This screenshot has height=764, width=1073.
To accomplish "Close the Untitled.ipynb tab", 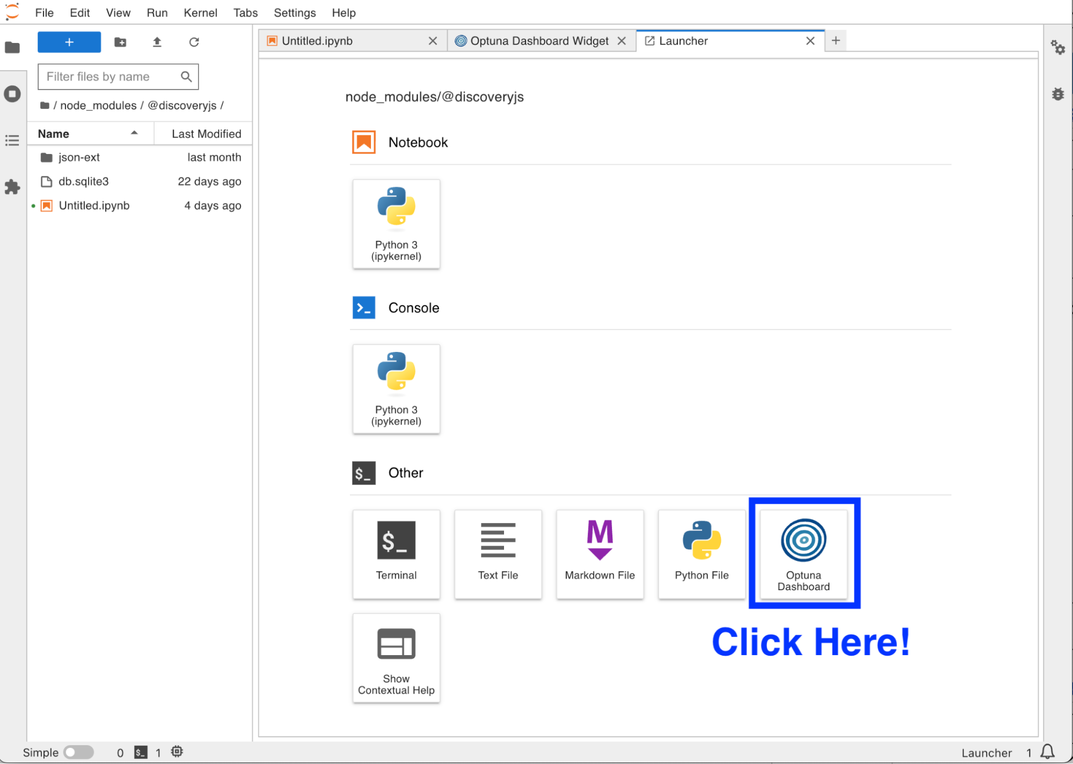I will click(x=433, y=41).
